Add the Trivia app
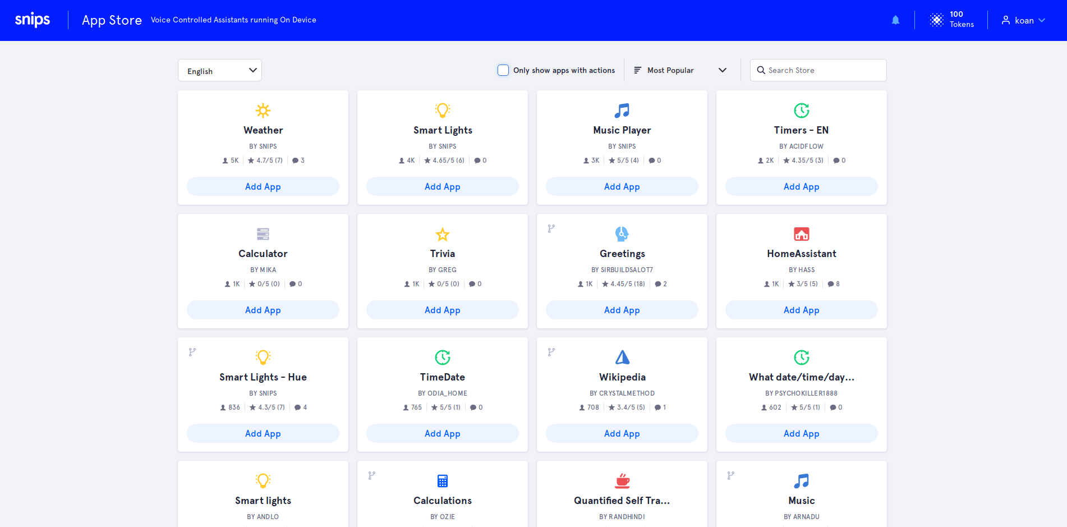The width and height of the screenshot is (1067, 527). pyautogui.click(x=443, y=310)
